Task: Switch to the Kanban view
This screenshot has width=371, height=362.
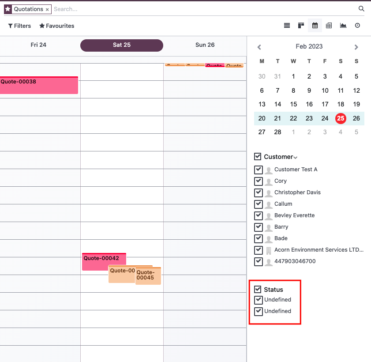Action: pyautogui.click(x=301, y=25)
